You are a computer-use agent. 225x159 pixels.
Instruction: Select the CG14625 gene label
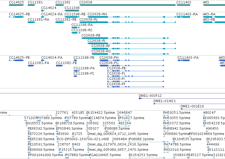pyautogui.click(x=16, y=2)
